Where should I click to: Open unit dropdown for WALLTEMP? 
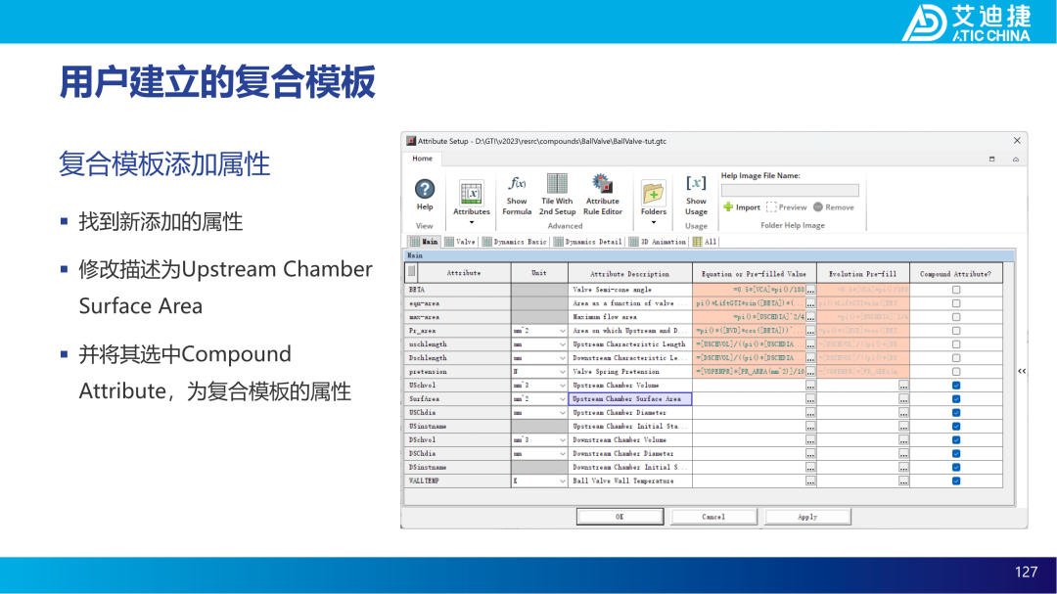click(x=562, y=480)
